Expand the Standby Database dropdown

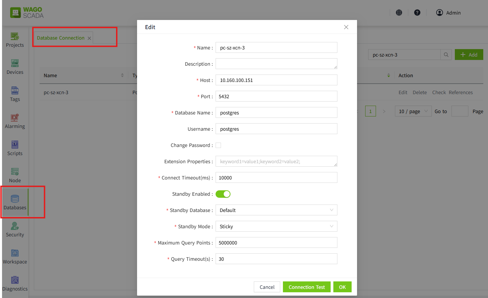pyautogui.click(x=276, y=210)
